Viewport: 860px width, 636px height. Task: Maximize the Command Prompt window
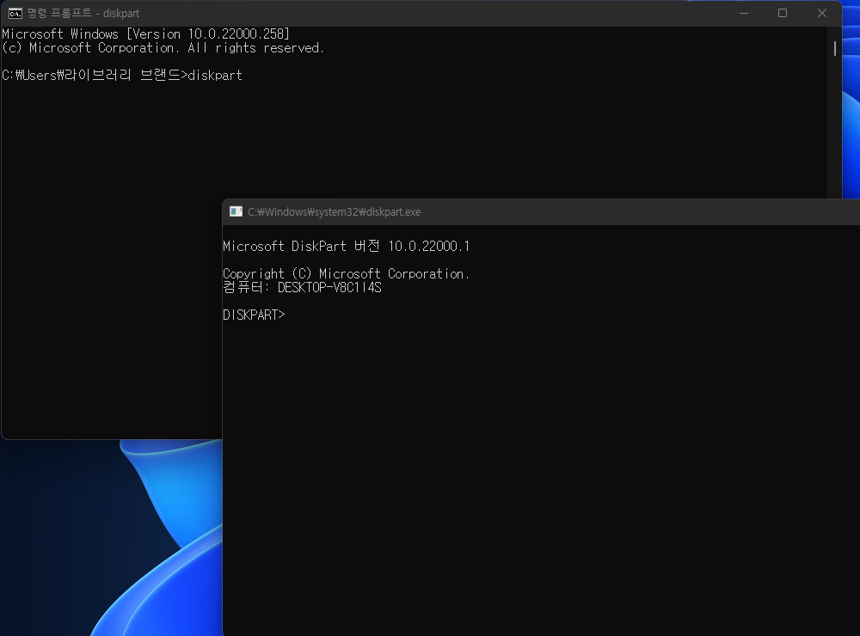[x=783, y=13]
